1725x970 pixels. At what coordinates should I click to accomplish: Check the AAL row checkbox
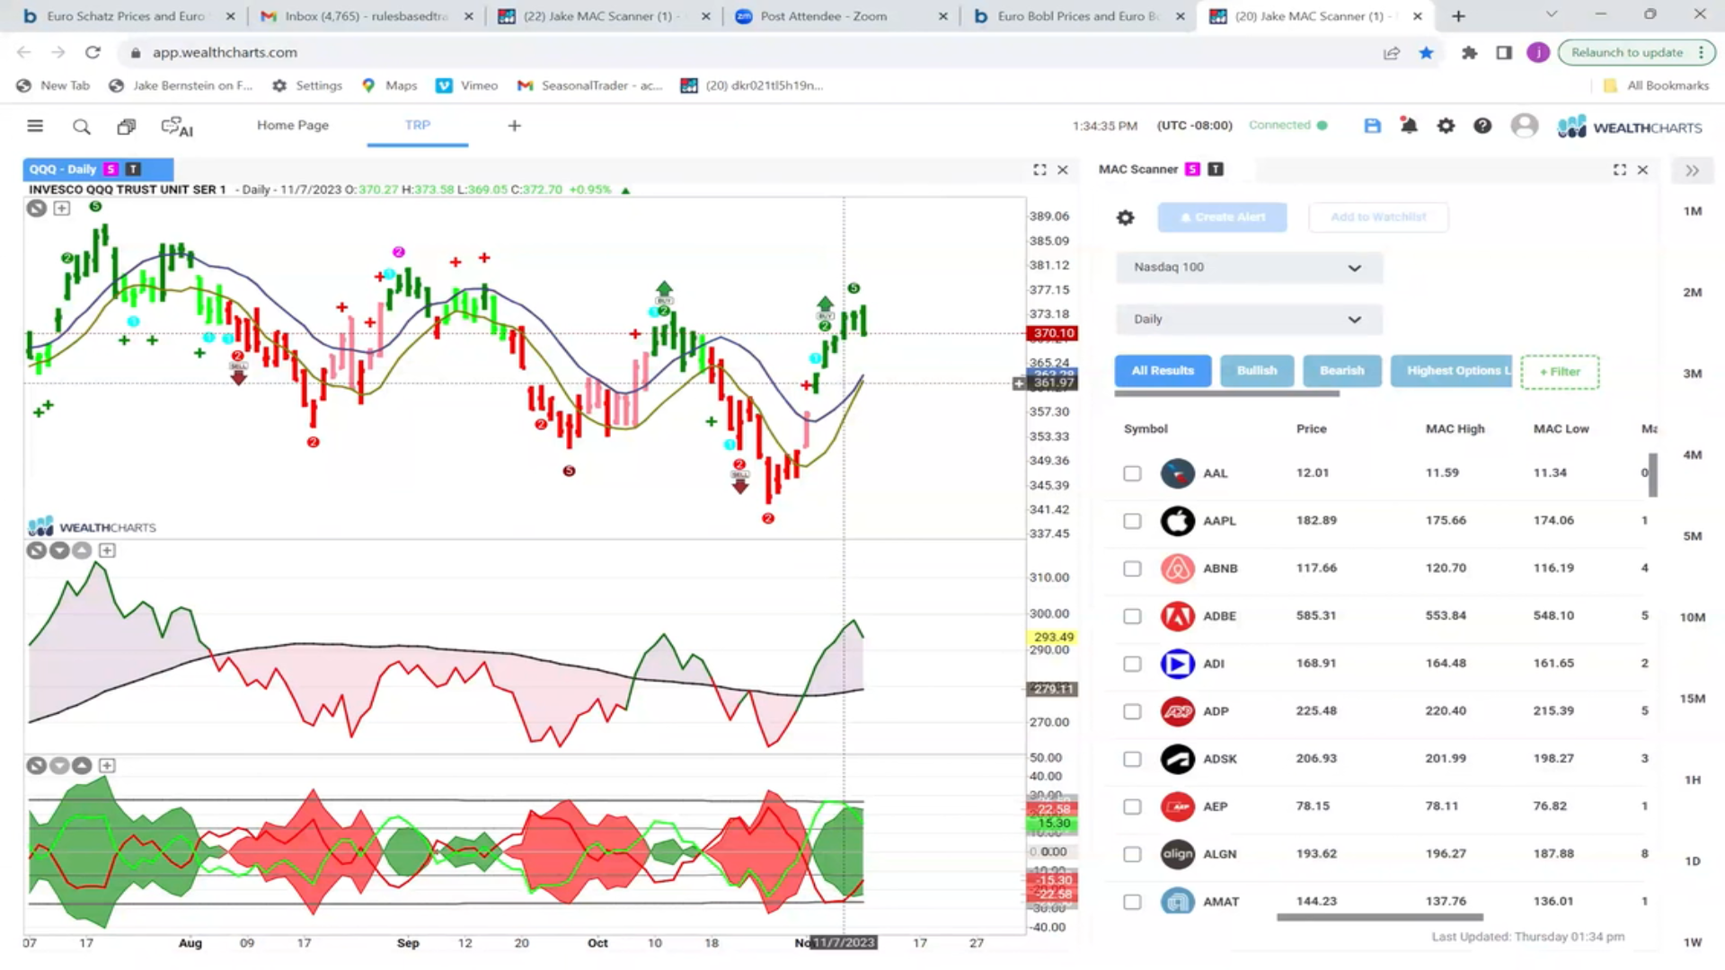[x=1132, y=473]
